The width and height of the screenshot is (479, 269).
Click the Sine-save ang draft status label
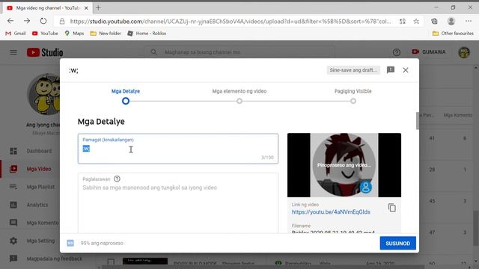(x=353, y=70)
